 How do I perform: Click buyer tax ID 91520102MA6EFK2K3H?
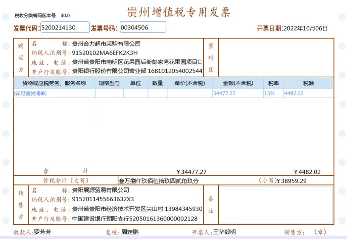[105, 53]
